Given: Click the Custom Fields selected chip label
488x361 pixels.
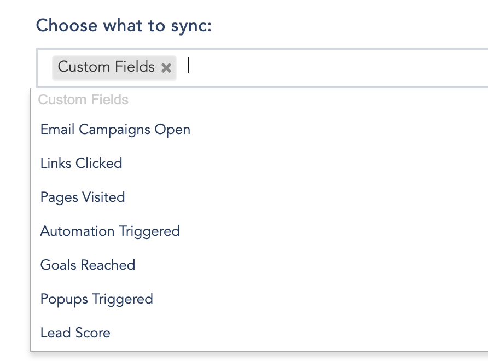Looking at the screenshot, I should click(106, 67).
